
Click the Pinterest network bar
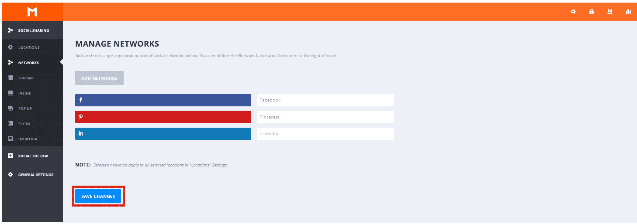[163, 117]
